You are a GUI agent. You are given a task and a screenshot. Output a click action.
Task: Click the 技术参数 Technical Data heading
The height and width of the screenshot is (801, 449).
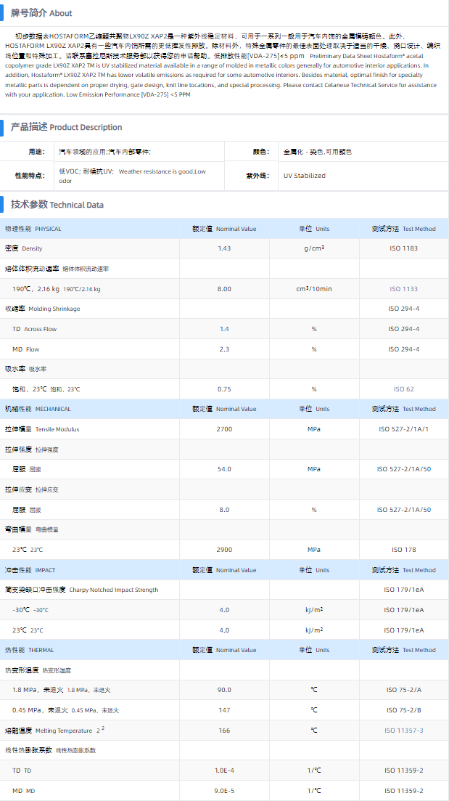coord(57,205)
